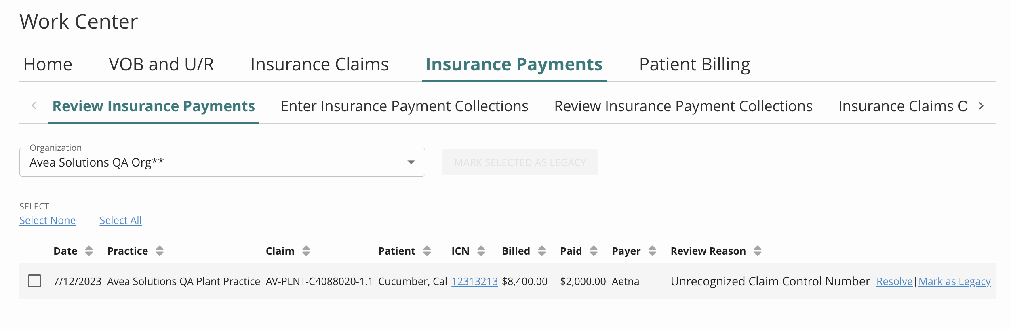Sort table by Patient column arrows
Screen dimensions: 1011x329
(427, 251)
